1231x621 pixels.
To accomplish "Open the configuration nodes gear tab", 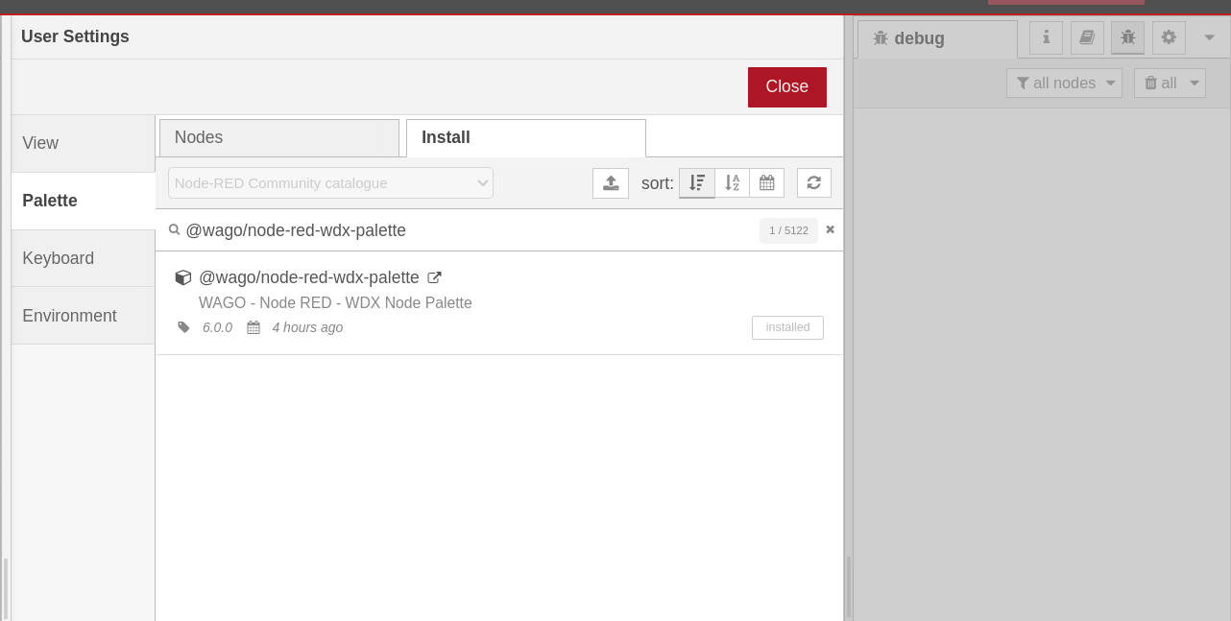I will tap(1169, 37).
